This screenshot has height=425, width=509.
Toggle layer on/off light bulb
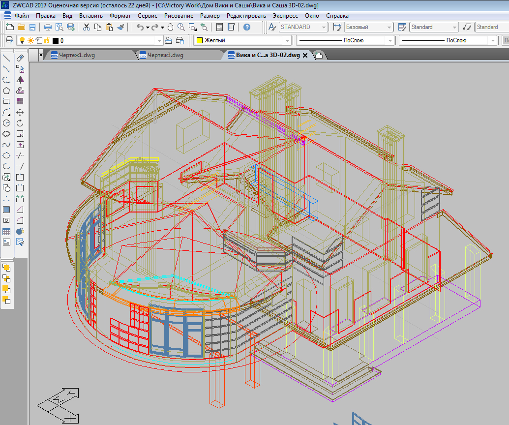click(x=21, y=41)
